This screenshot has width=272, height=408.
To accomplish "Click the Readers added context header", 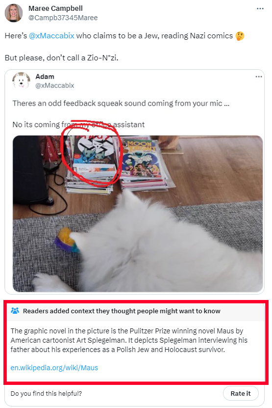I will click(x=122, y=311).
